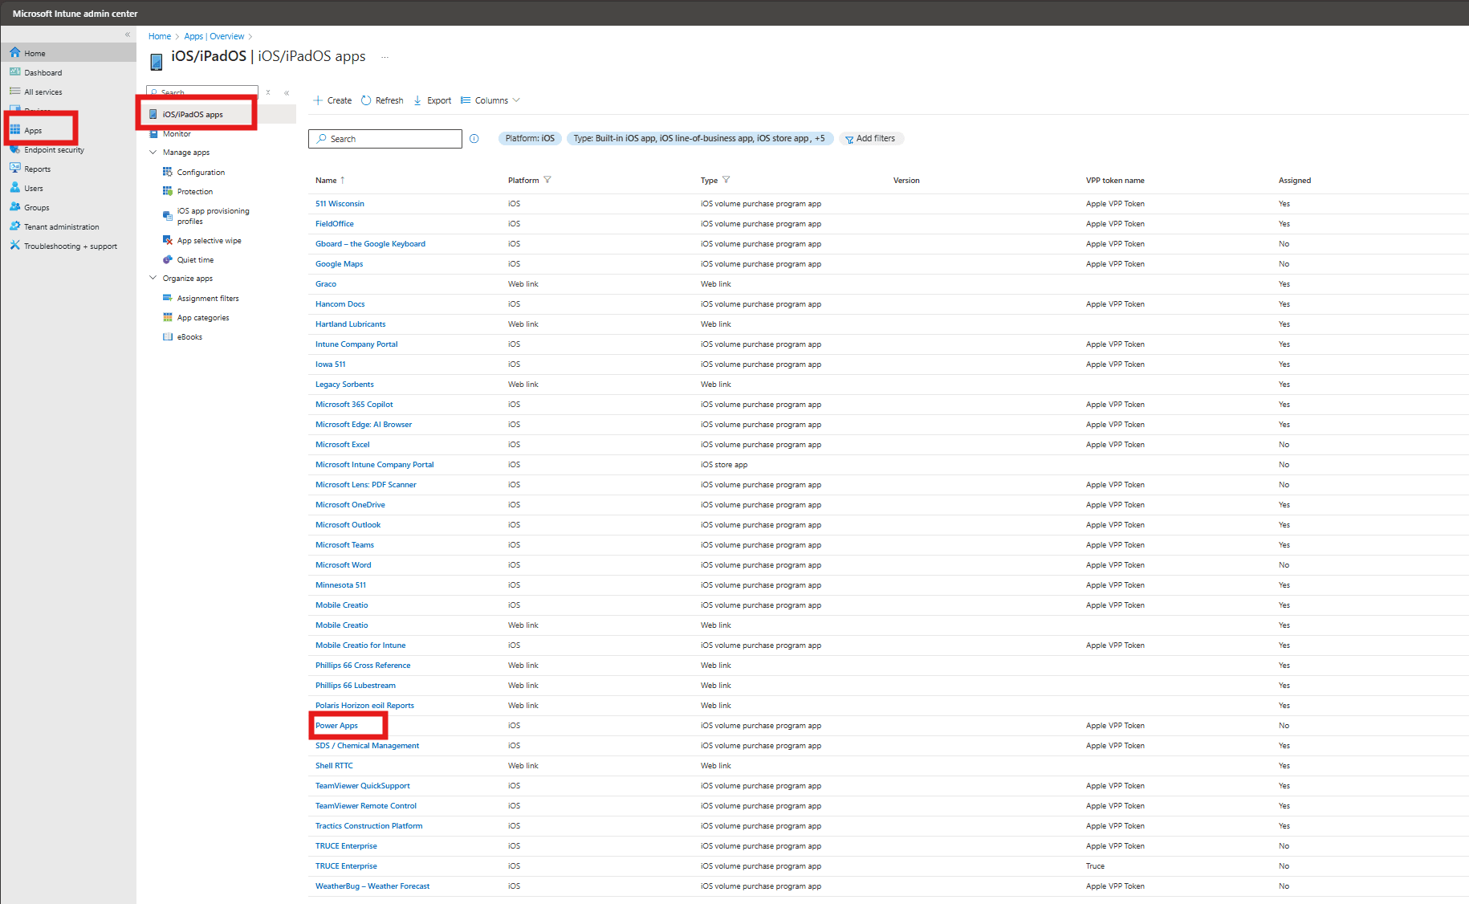Viewport: 1469px width, 904px height.
Task: Open the Add filters funnel
Action: point(871,138)
